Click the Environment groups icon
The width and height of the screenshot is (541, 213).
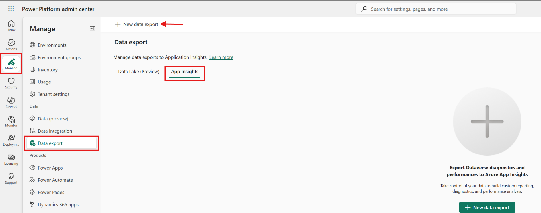tap(32, 57)
